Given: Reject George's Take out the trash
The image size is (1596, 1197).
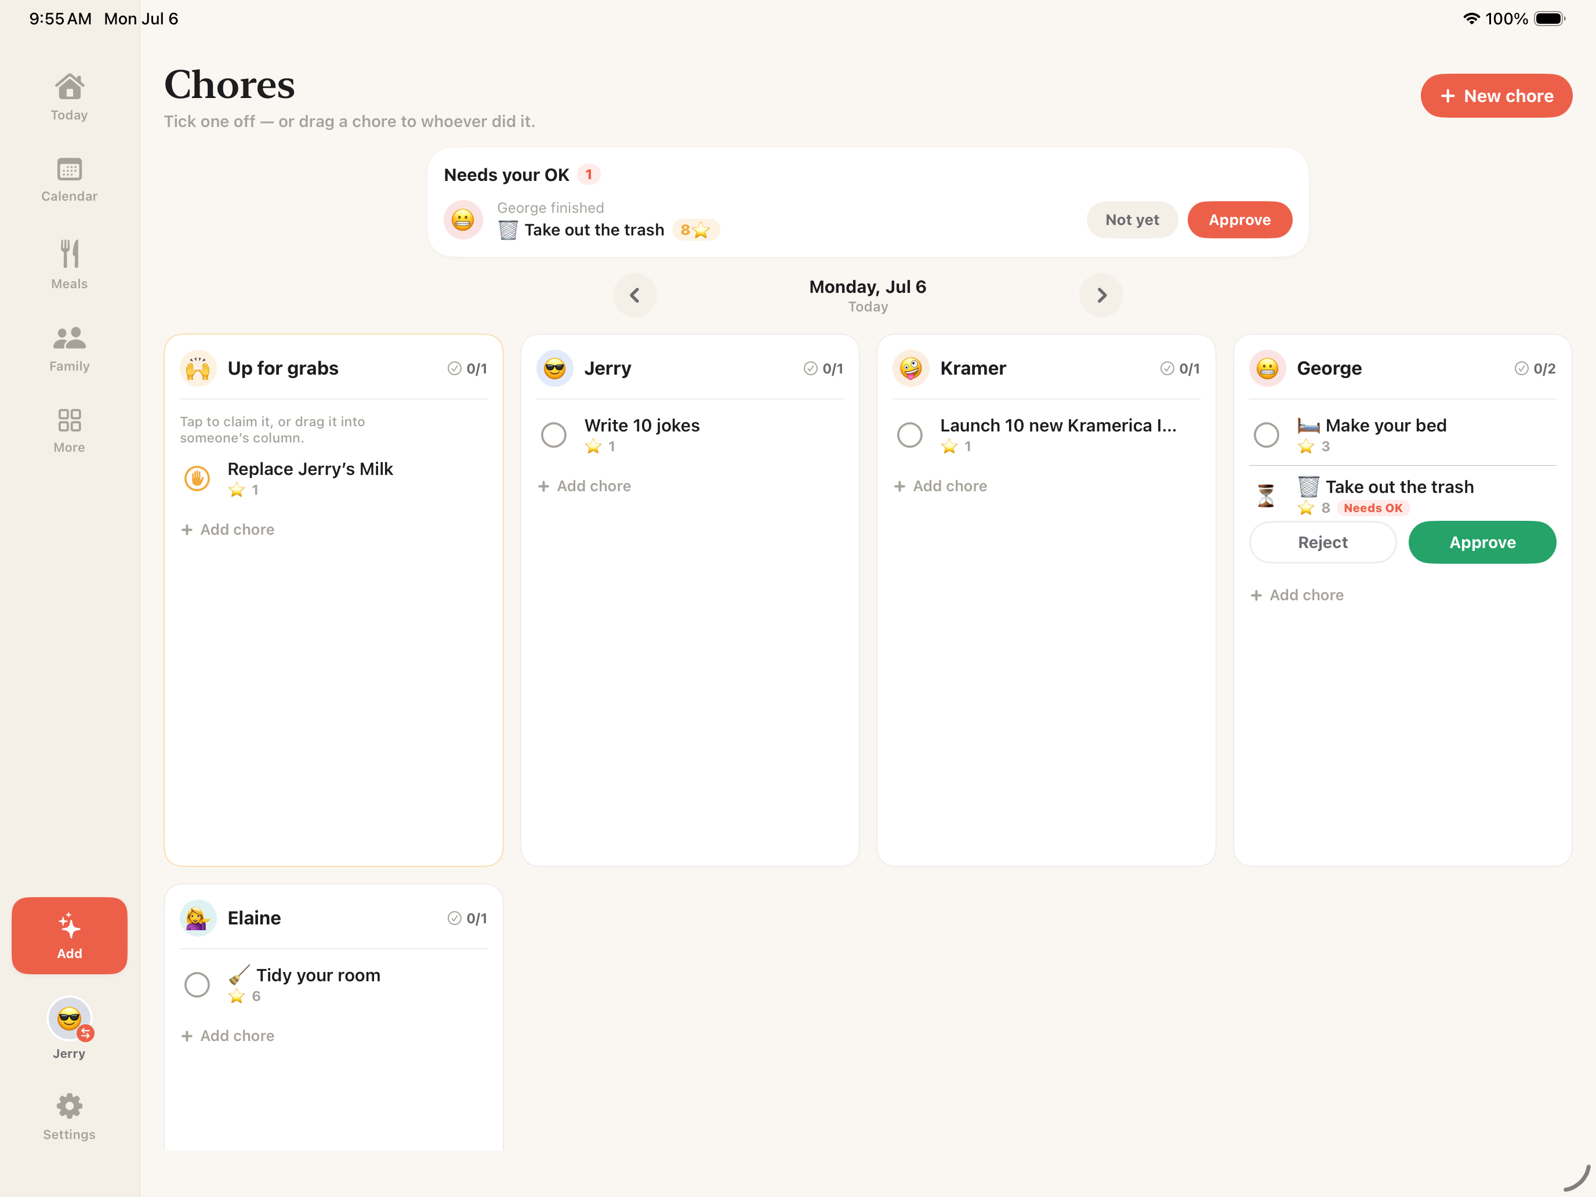Looking at the screenshot, I should coord(1322,542).
